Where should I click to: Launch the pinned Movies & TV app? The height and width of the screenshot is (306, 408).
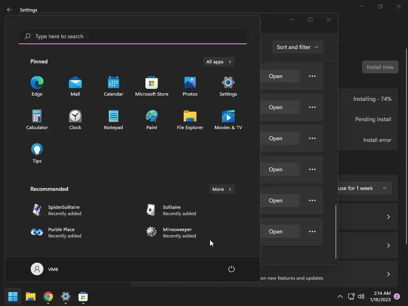[228, 120]
